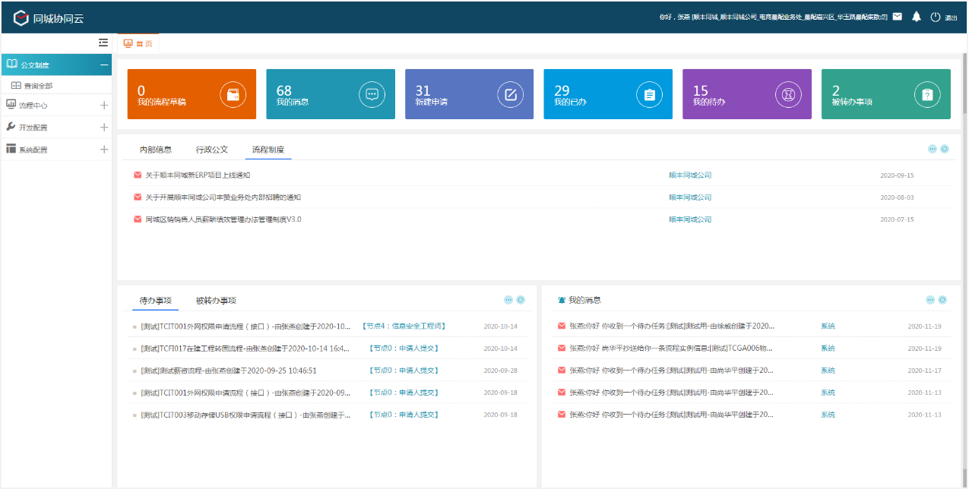969x489 pixels.
Task: Open the 我的消息 chat bubble icon
Action: [372, 95]
